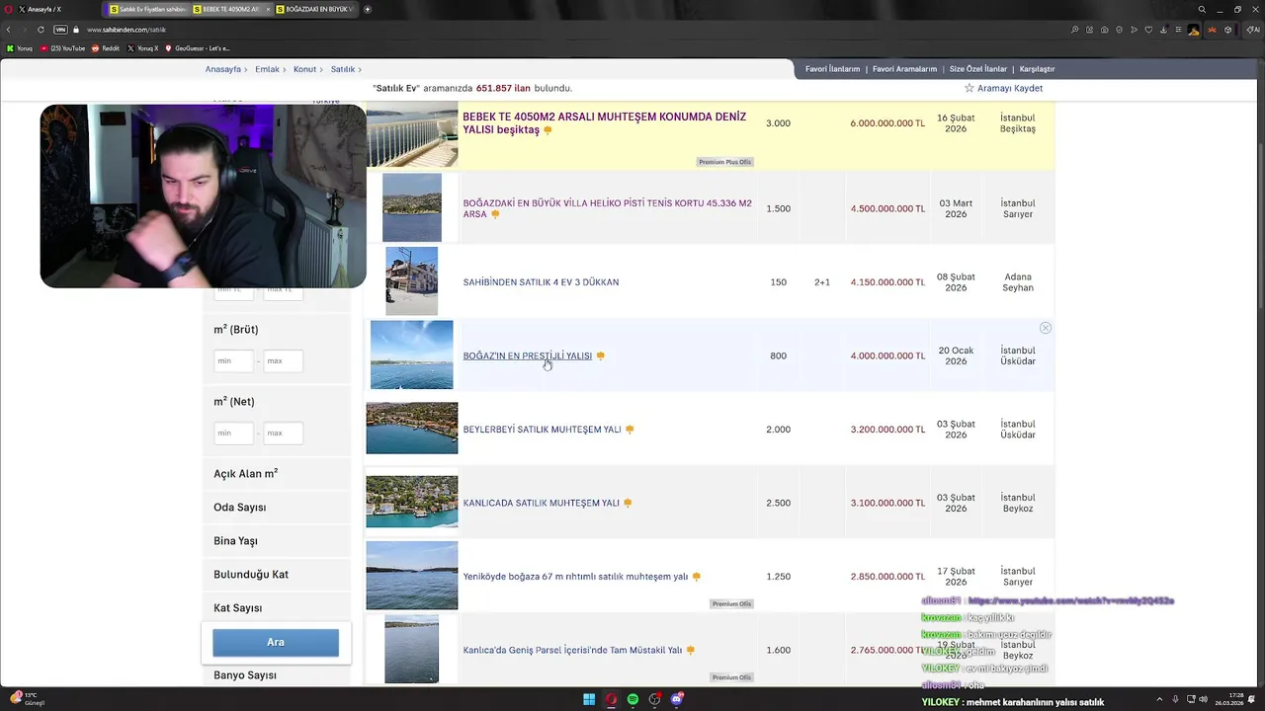Open the Yoruq X bookmark
Image resolution: width=1265 pixels, height=711 pixels.
tap(144, 48)
